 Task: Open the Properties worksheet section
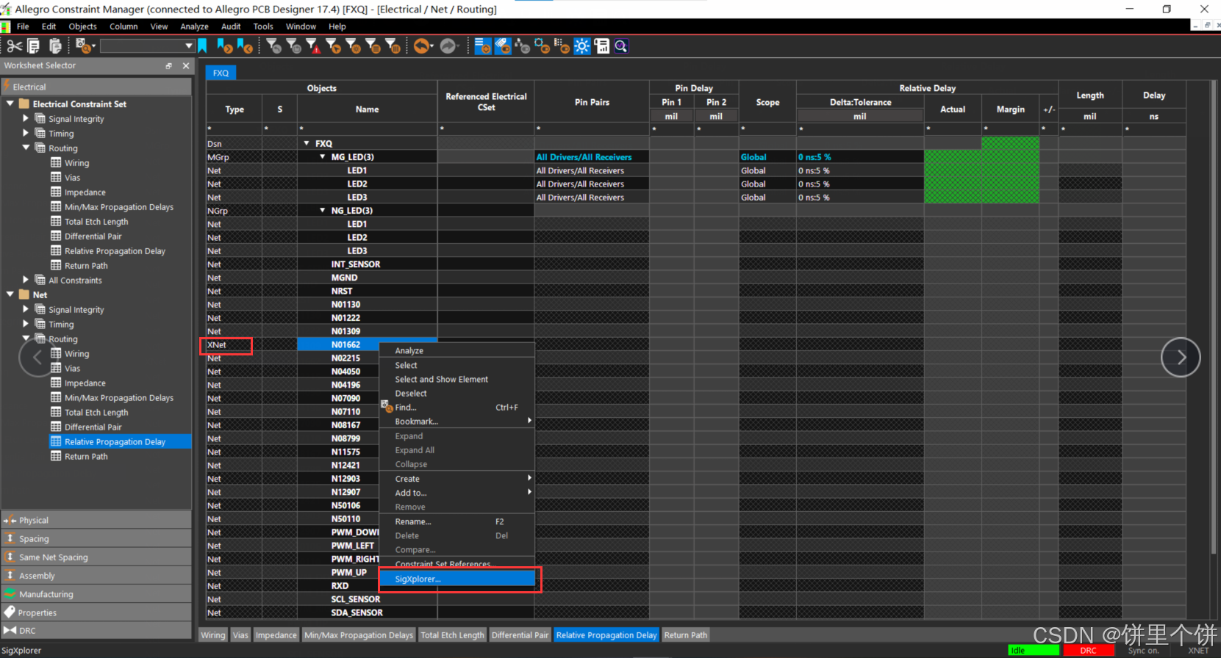coord(96,612)
